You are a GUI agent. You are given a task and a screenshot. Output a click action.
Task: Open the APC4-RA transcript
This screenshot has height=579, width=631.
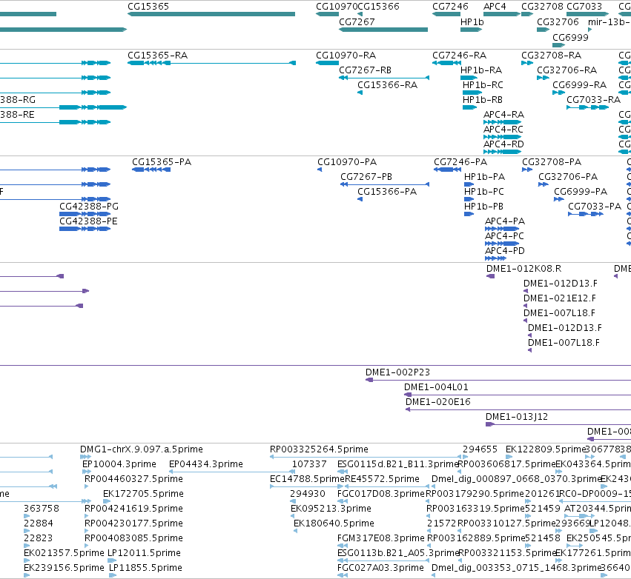pyautogui.click(x=502, y=122)
